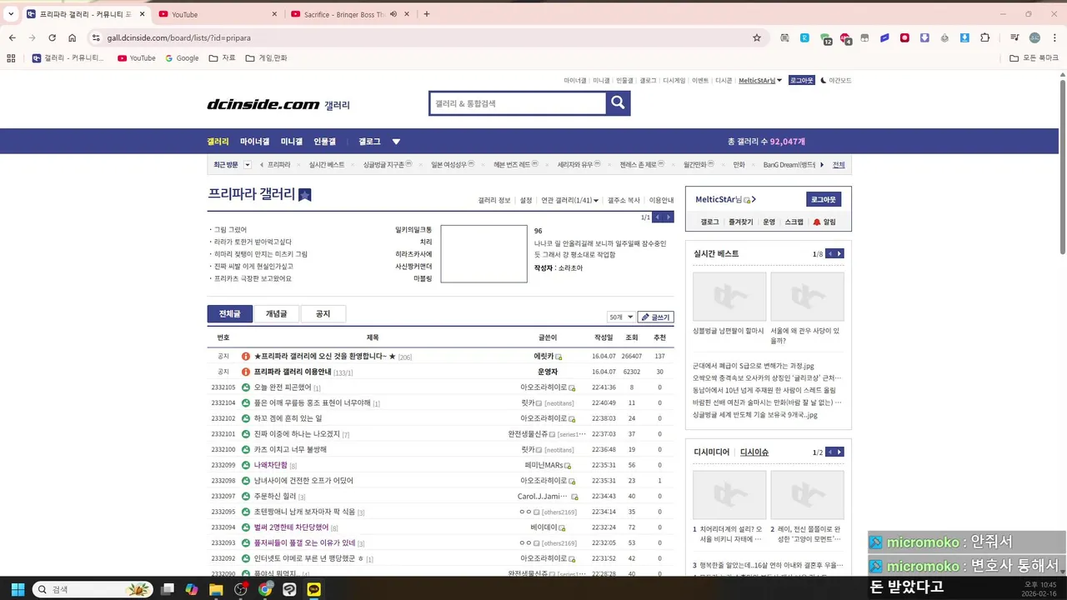The height and width of the screenshot is (600, 1067).
Task: Click favorite star beside 프리파라 갤러리 title
Action: point(305,195)
